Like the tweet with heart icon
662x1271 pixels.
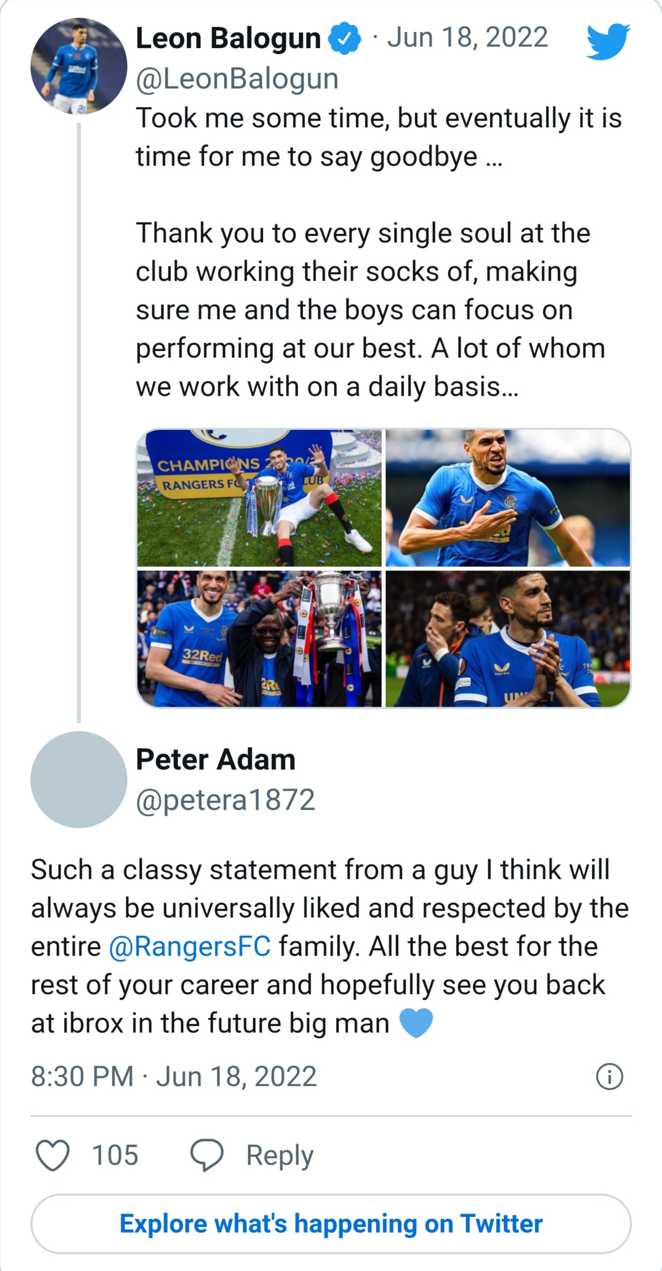[x=52, y=1155]
